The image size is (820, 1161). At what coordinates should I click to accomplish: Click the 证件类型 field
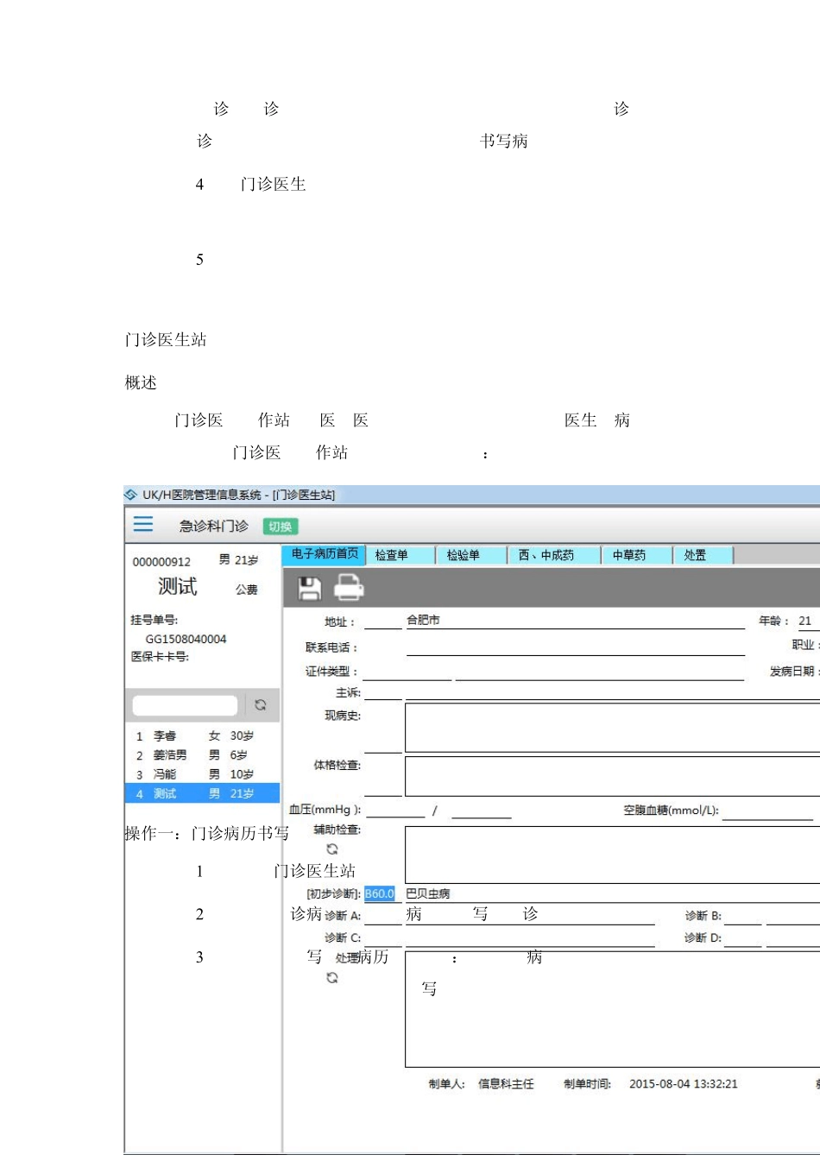coord(407,672)
